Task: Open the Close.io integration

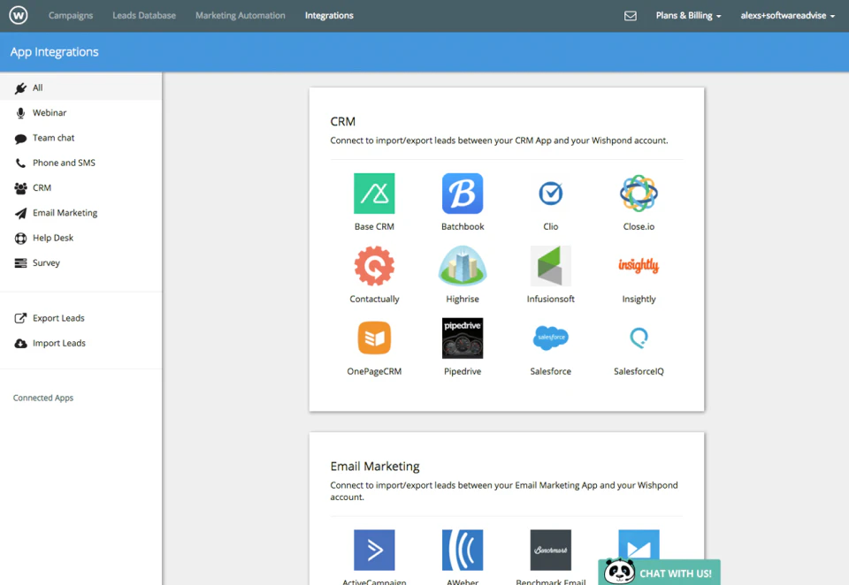Action: click(639, 194)
